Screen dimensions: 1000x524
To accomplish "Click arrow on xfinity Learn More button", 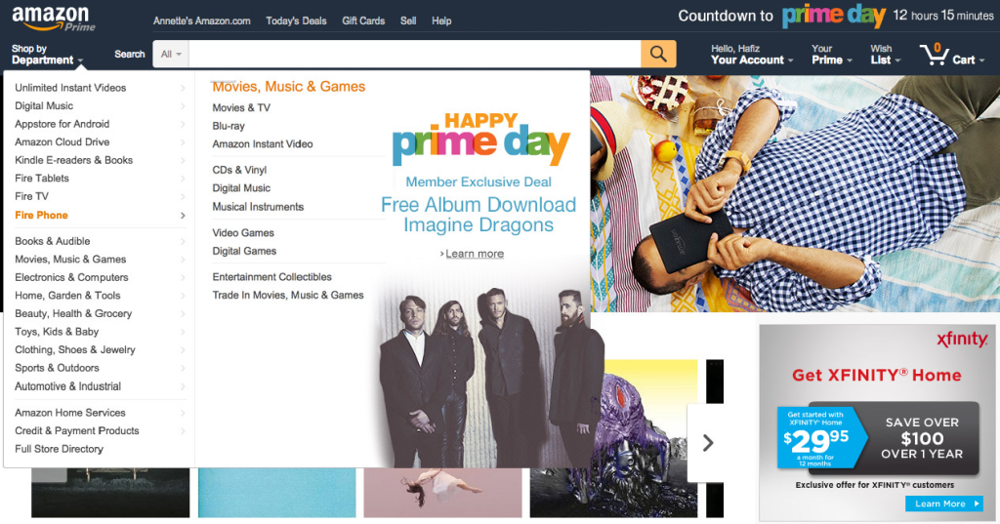I will point(976,504).
